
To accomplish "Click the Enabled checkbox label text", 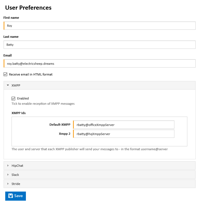I will (x=23, y=98).
